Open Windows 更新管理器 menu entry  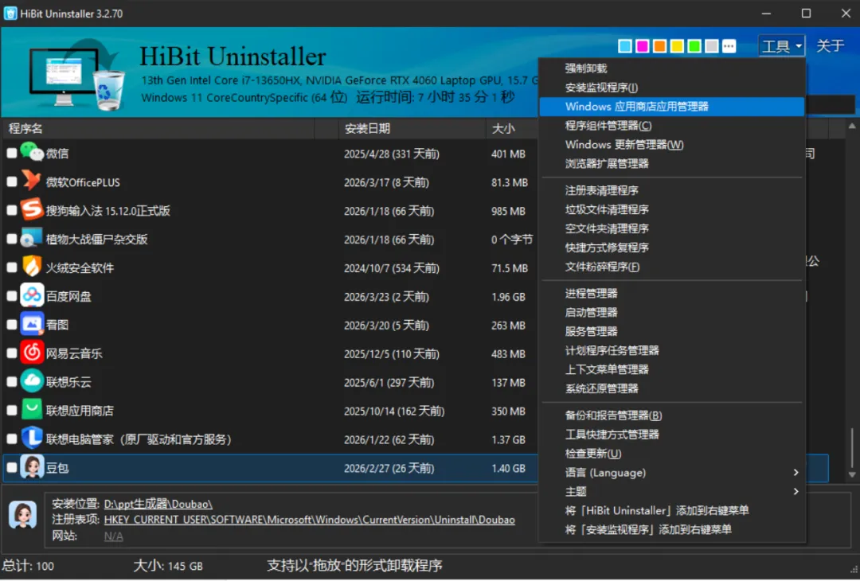[672, 145]
